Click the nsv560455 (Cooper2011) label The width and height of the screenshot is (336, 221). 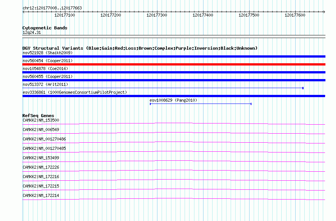[48, 76]
